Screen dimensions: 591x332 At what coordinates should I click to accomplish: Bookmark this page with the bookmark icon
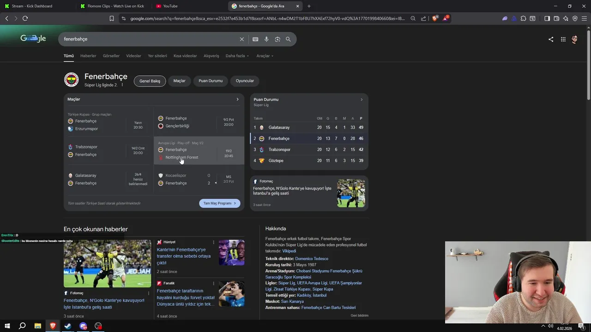pos(112,18)
